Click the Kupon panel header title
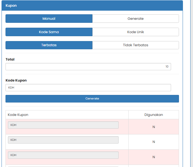The image size is (193, 167). [11, 5]
